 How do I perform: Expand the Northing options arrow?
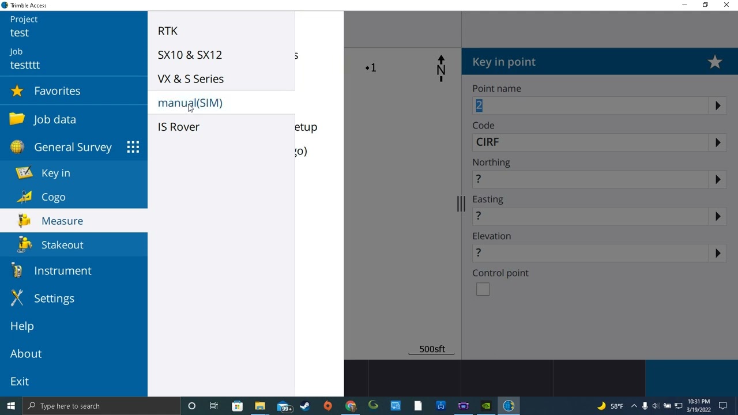[x=718, y=179]
